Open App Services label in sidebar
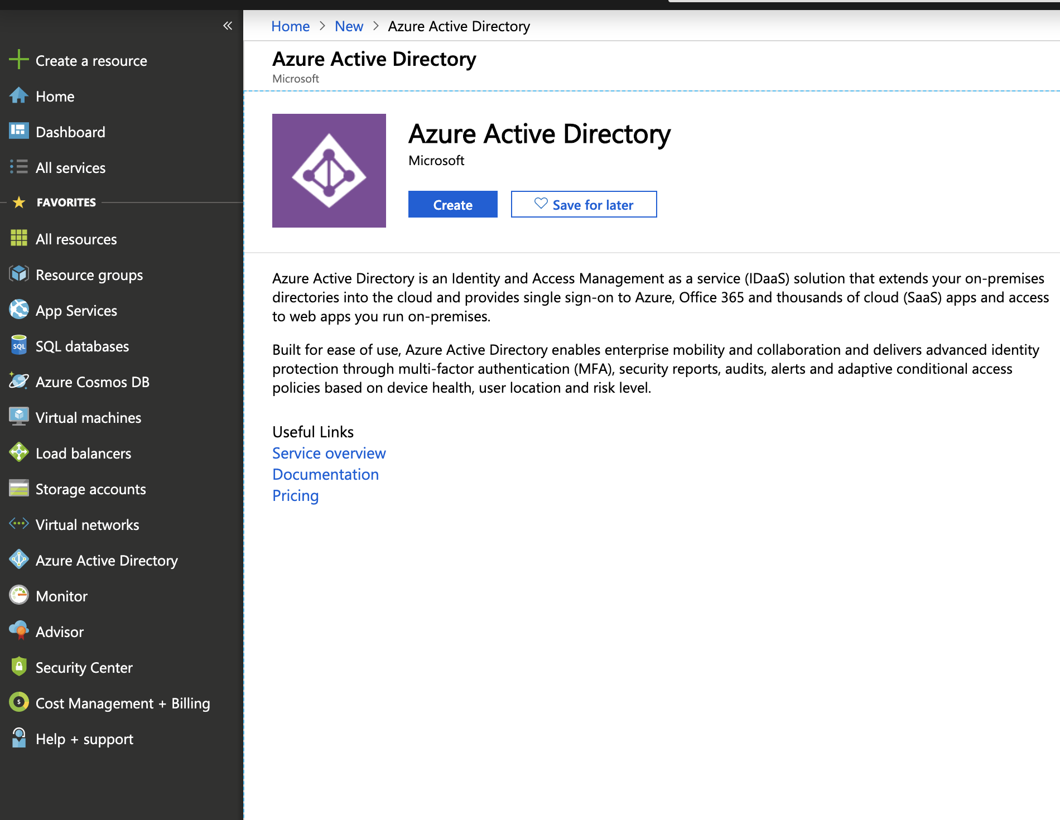1060x820 pixels. tap(76, 311)
